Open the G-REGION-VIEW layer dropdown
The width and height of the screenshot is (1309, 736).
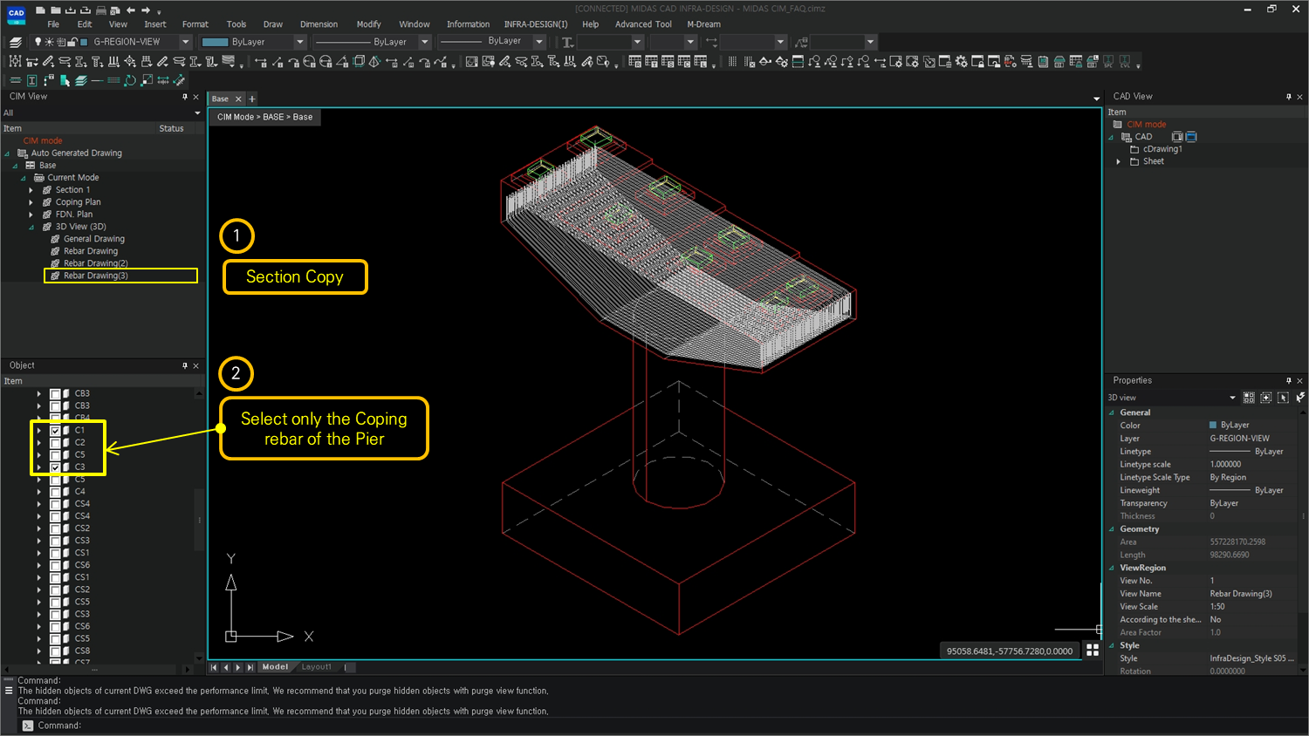click(x=186, y=41)
